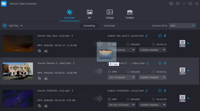This screenshot has height=111, width=200.
Task: Expand the Add Files dropdown arrow
Action: [21, 26]
